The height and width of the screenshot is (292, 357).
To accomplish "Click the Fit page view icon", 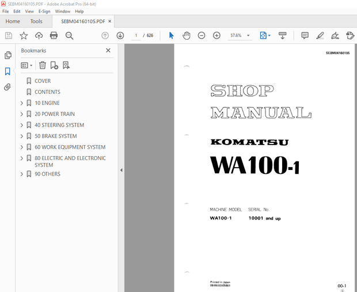I will 263,36.
